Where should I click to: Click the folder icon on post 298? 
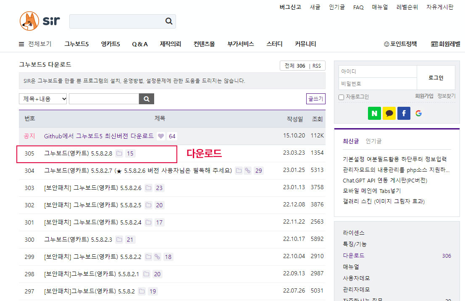point(146,274)
